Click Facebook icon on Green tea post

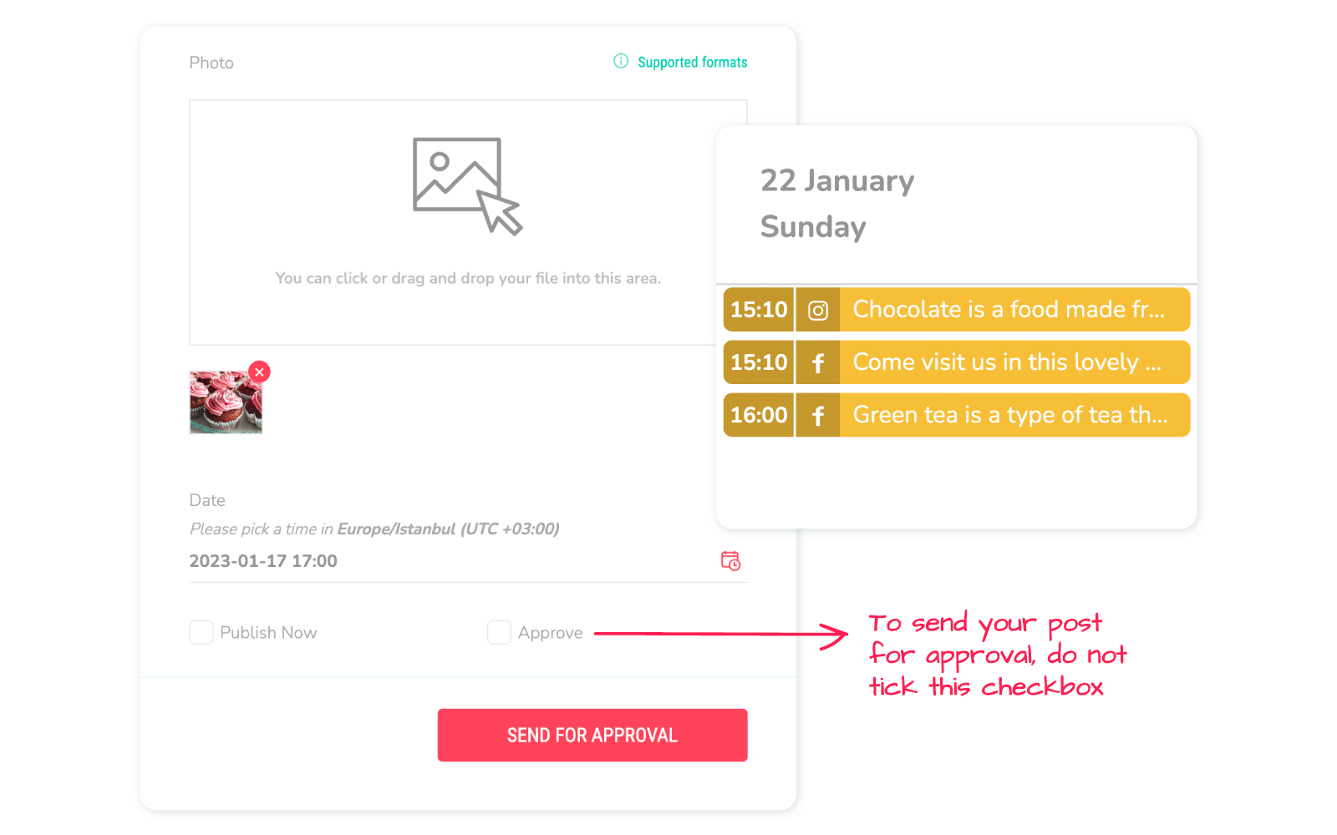[818, 415]
